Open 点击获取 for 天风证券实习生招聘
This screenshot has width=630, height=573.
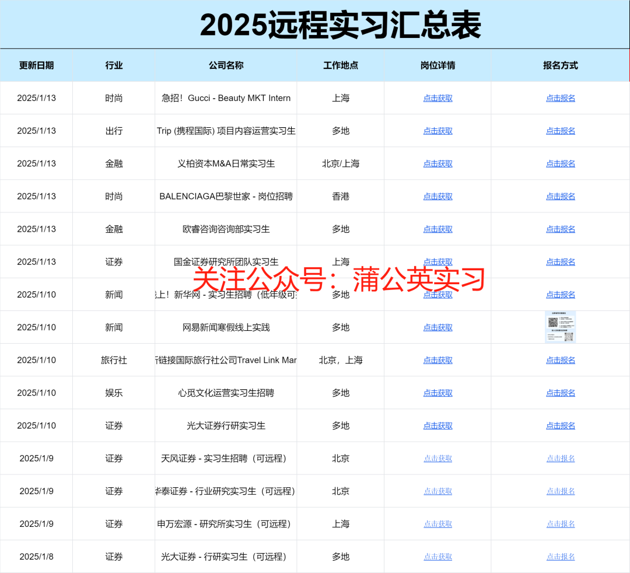(437, 458)
